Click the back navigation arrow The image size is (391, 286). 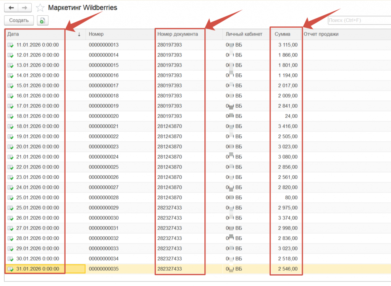coord(11,8)
